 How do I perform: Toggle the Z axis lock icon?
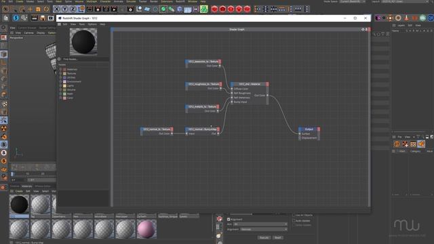pyautogui.click(x=73, y=9)
